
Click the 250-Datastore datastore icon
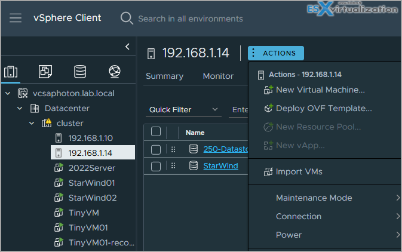[194, 149]
